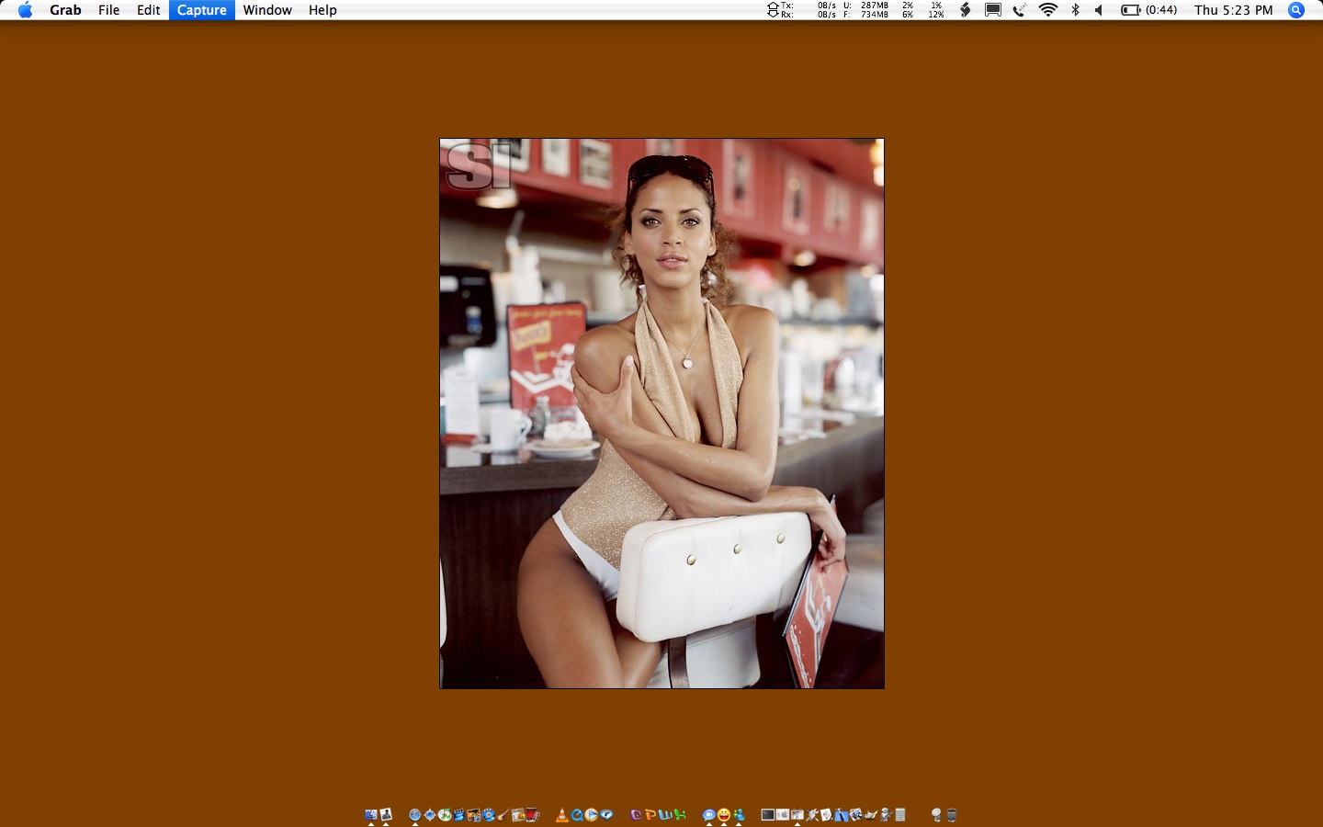Click the Tx/Rx network monitor readout

pos(801,10)
